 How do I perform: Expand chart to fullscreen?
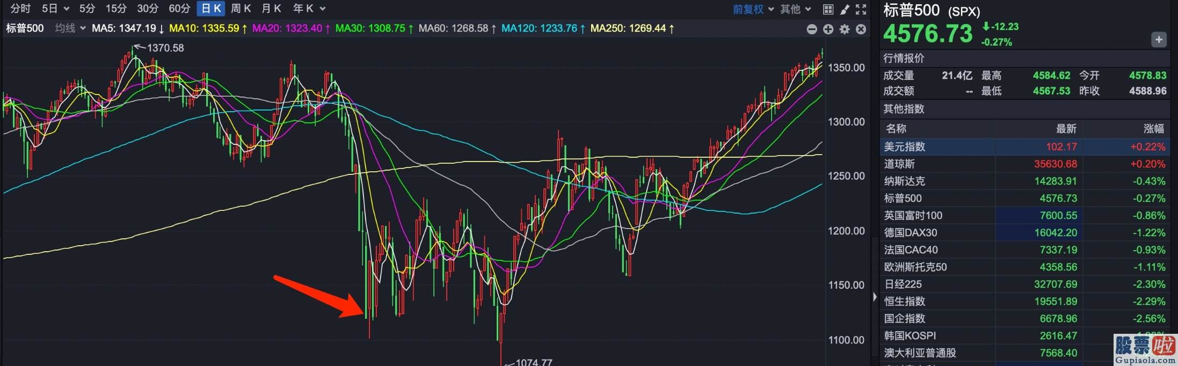pos(861,9)
